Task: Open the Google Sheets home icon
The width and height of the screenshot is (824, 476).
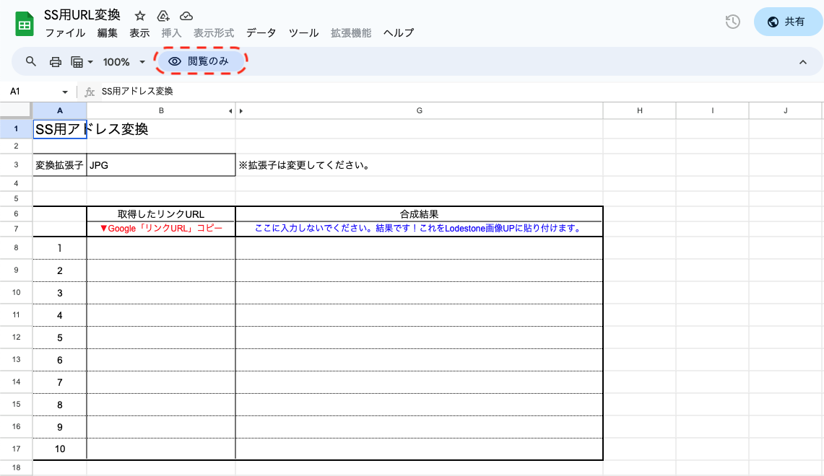Action: click(x=24, y=24)
